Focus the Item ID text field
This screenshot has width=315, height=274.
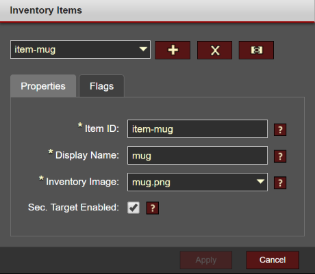[197, 129]
